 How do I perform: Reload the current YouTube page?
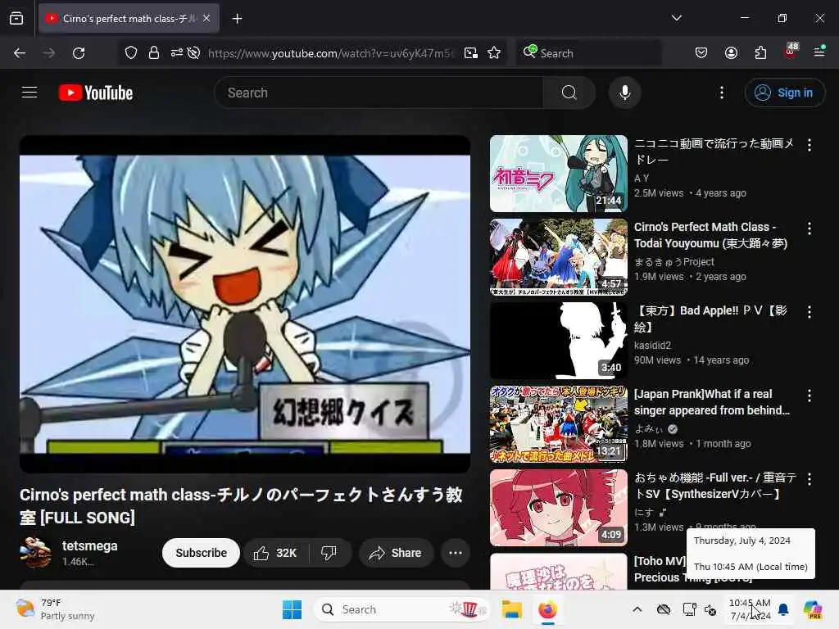click(79, 53)
